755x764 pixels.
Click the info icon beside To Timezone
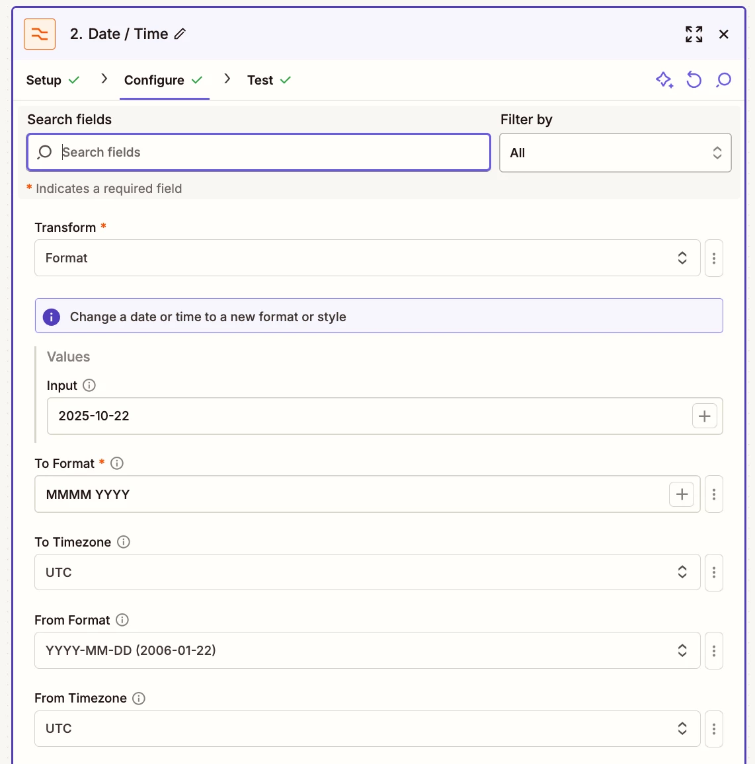click(x=124, y=542)
